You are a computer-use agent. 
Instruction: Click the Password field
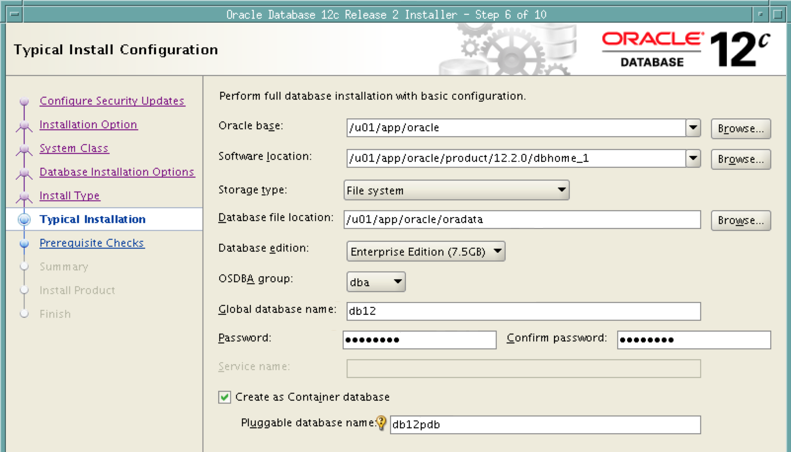[x=420, y=340]
